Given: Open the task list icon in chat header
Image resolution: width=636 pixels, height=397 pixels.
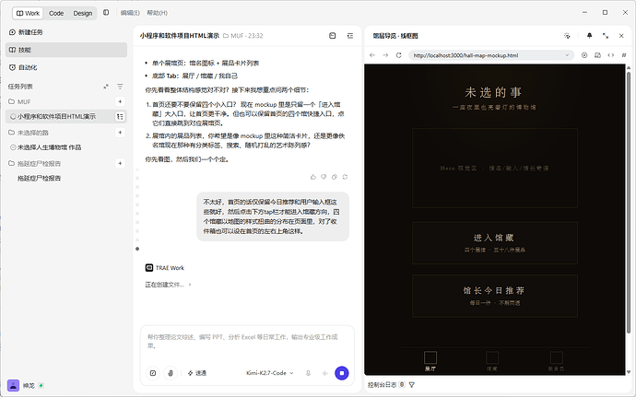Looking at the screenshot, I should coord(350,36).
